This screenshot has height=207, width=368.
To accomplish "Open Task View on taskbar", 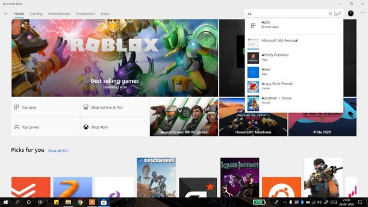I will point(40,202).
